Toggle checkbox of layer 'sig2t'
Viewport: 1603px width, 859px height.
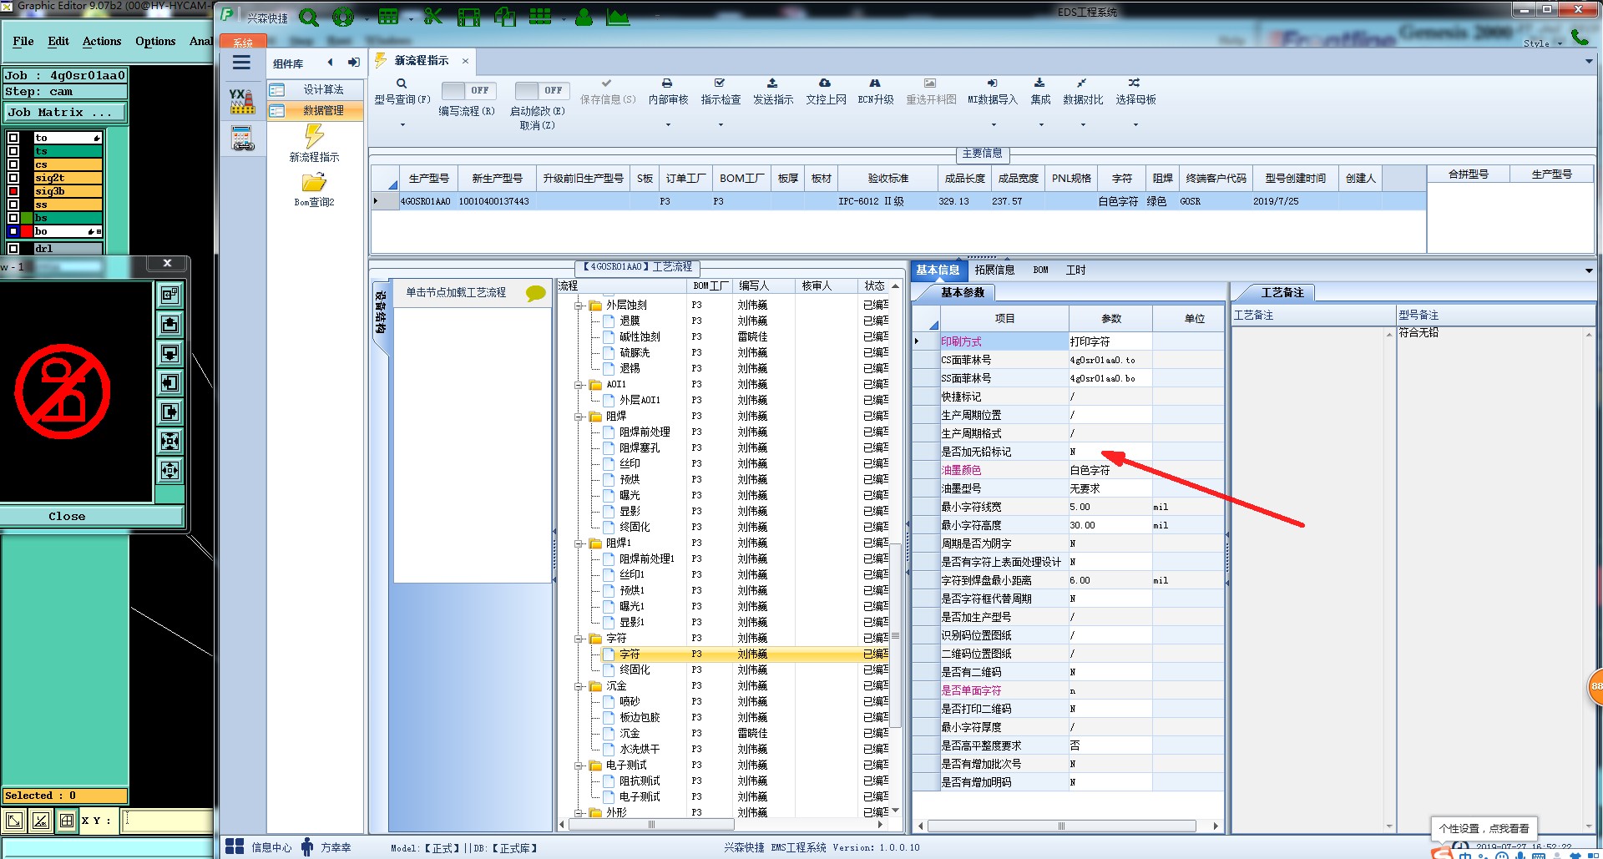tap(13, 178)
